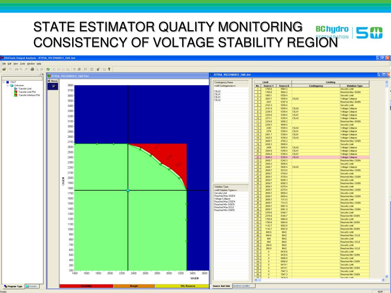Collapse the VSAT tree node
This screenshot has width=391, height=293.
coord(4,82)
